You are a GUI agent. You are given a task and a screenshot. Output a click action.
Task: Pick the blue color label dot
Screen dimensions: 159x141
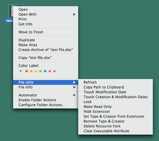[x=45, y=71]
